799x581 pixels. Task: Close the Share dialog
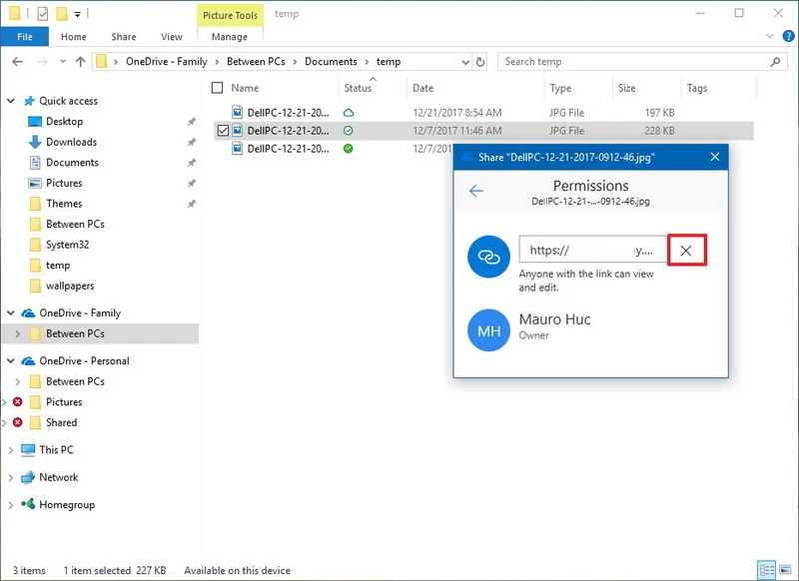(715, 157)
